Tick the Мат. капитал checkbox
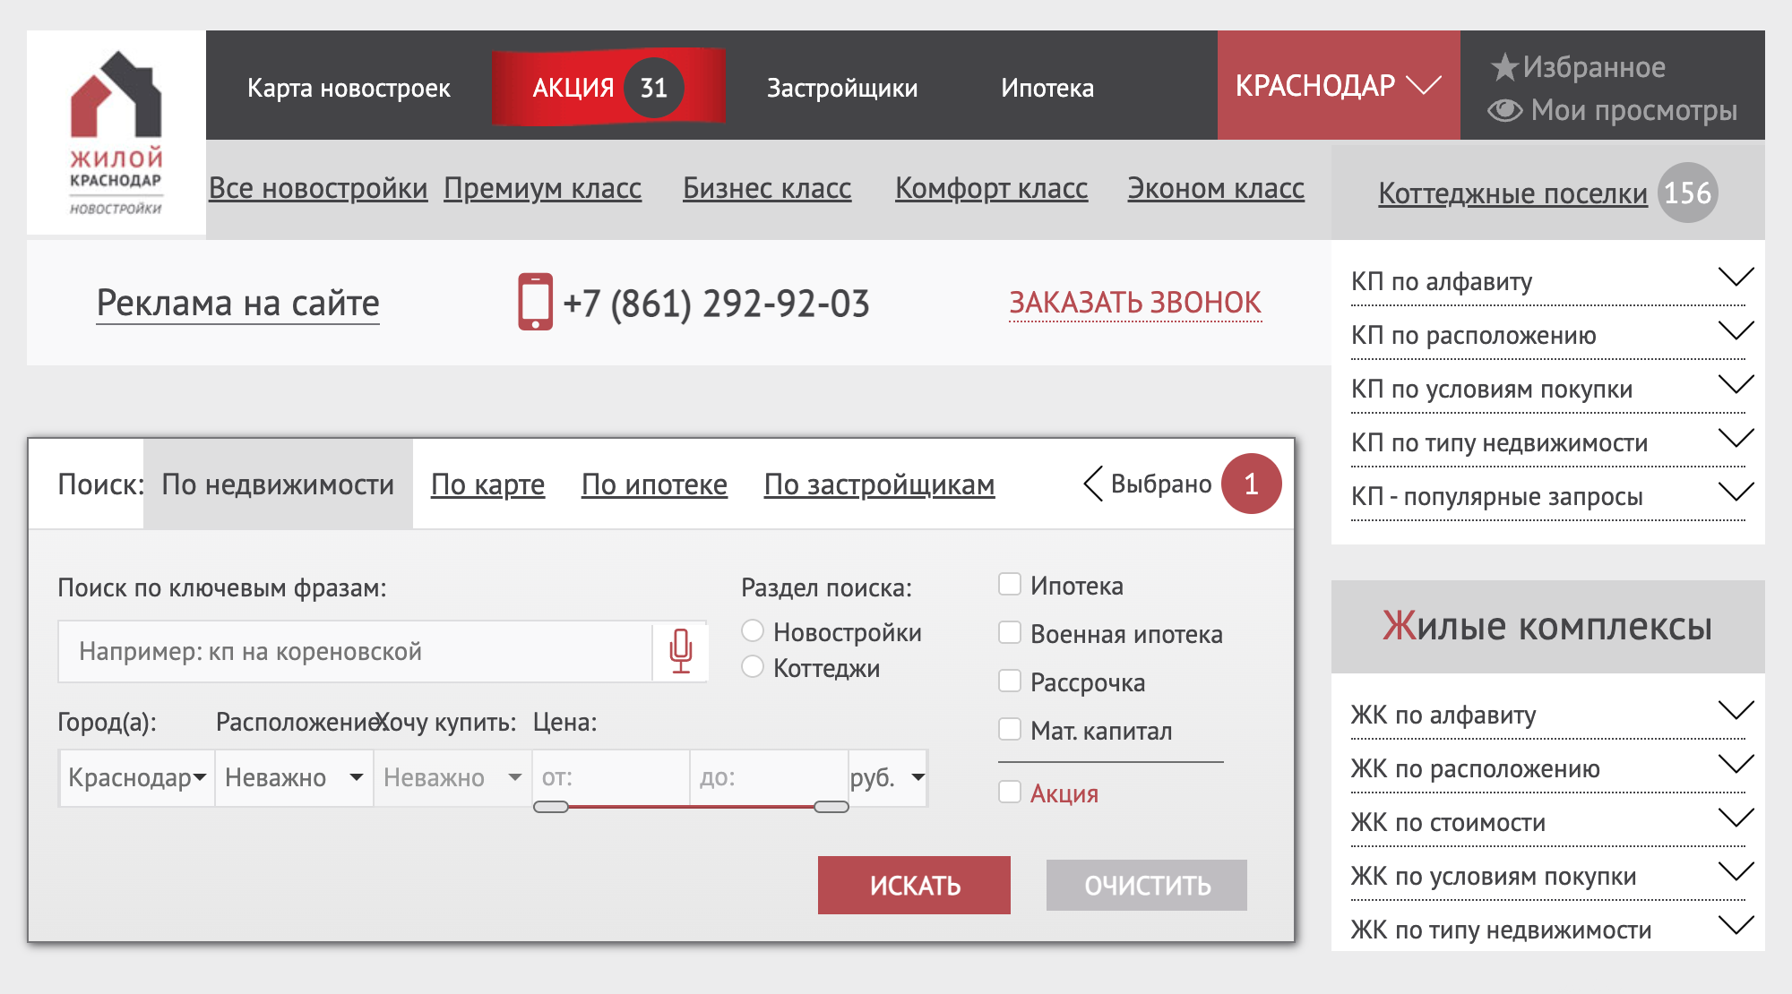1792x994 pixels. click(1010, 730)
